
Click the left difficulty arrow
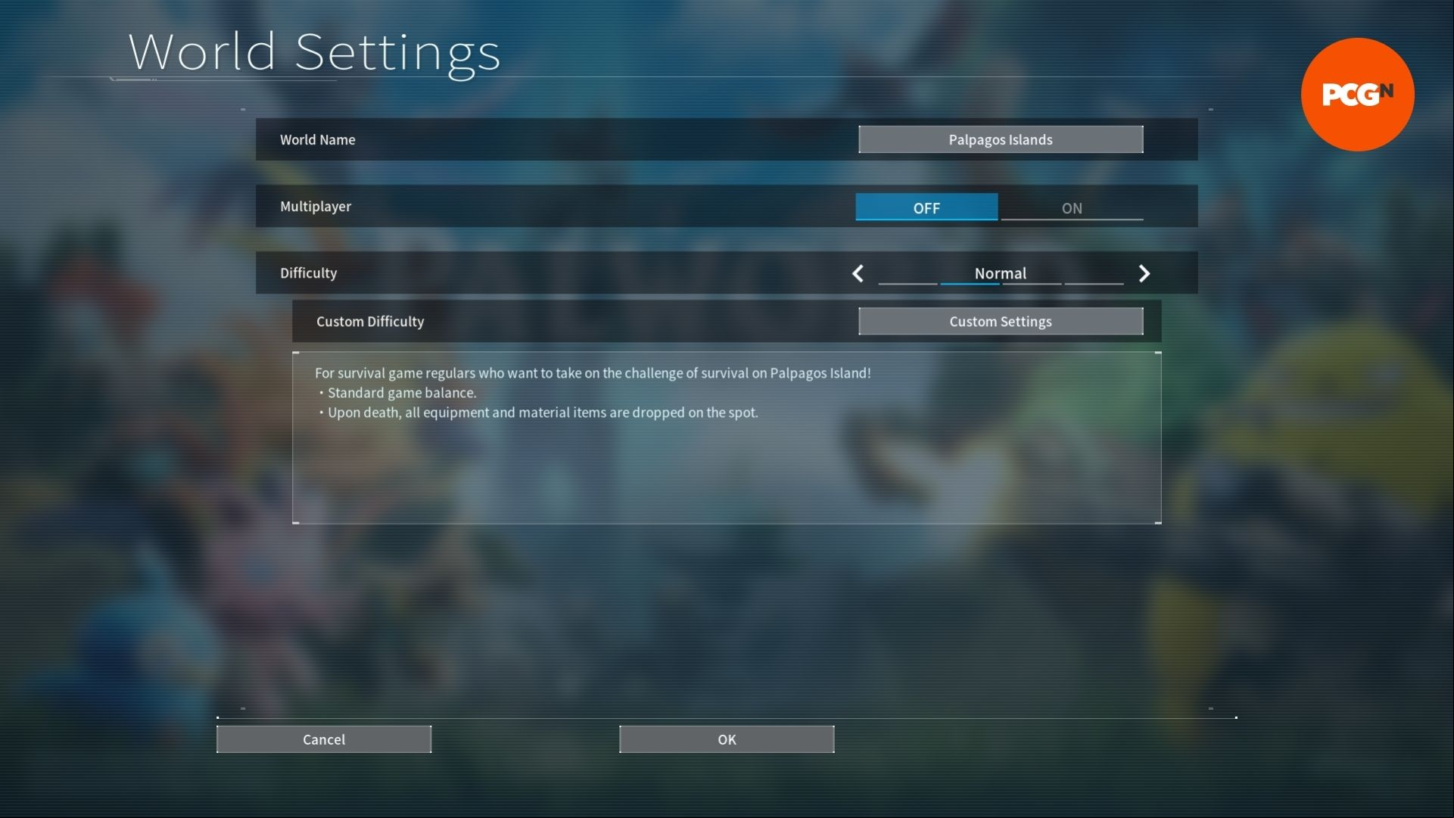click(x=858, y=274)
